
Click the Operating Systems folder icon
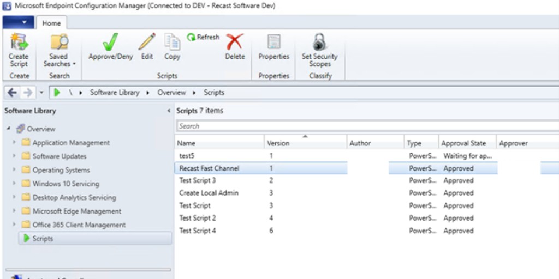pyautogui.click(x=25, y=170)
